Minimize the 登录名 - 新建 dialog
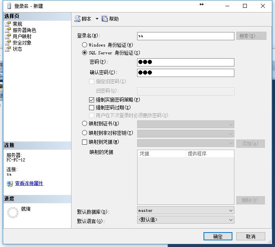 227,6
